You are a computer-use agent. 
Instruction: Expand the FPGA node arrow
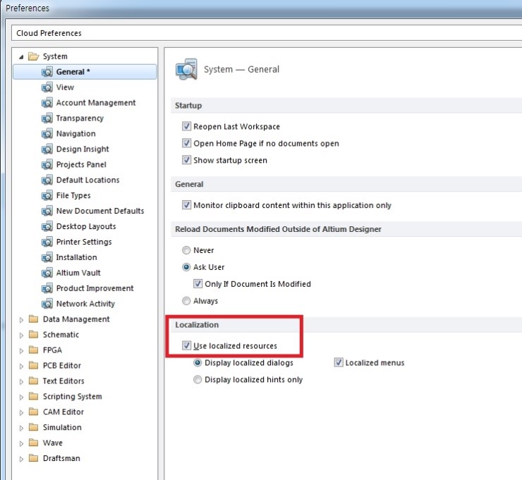point(21,350)
